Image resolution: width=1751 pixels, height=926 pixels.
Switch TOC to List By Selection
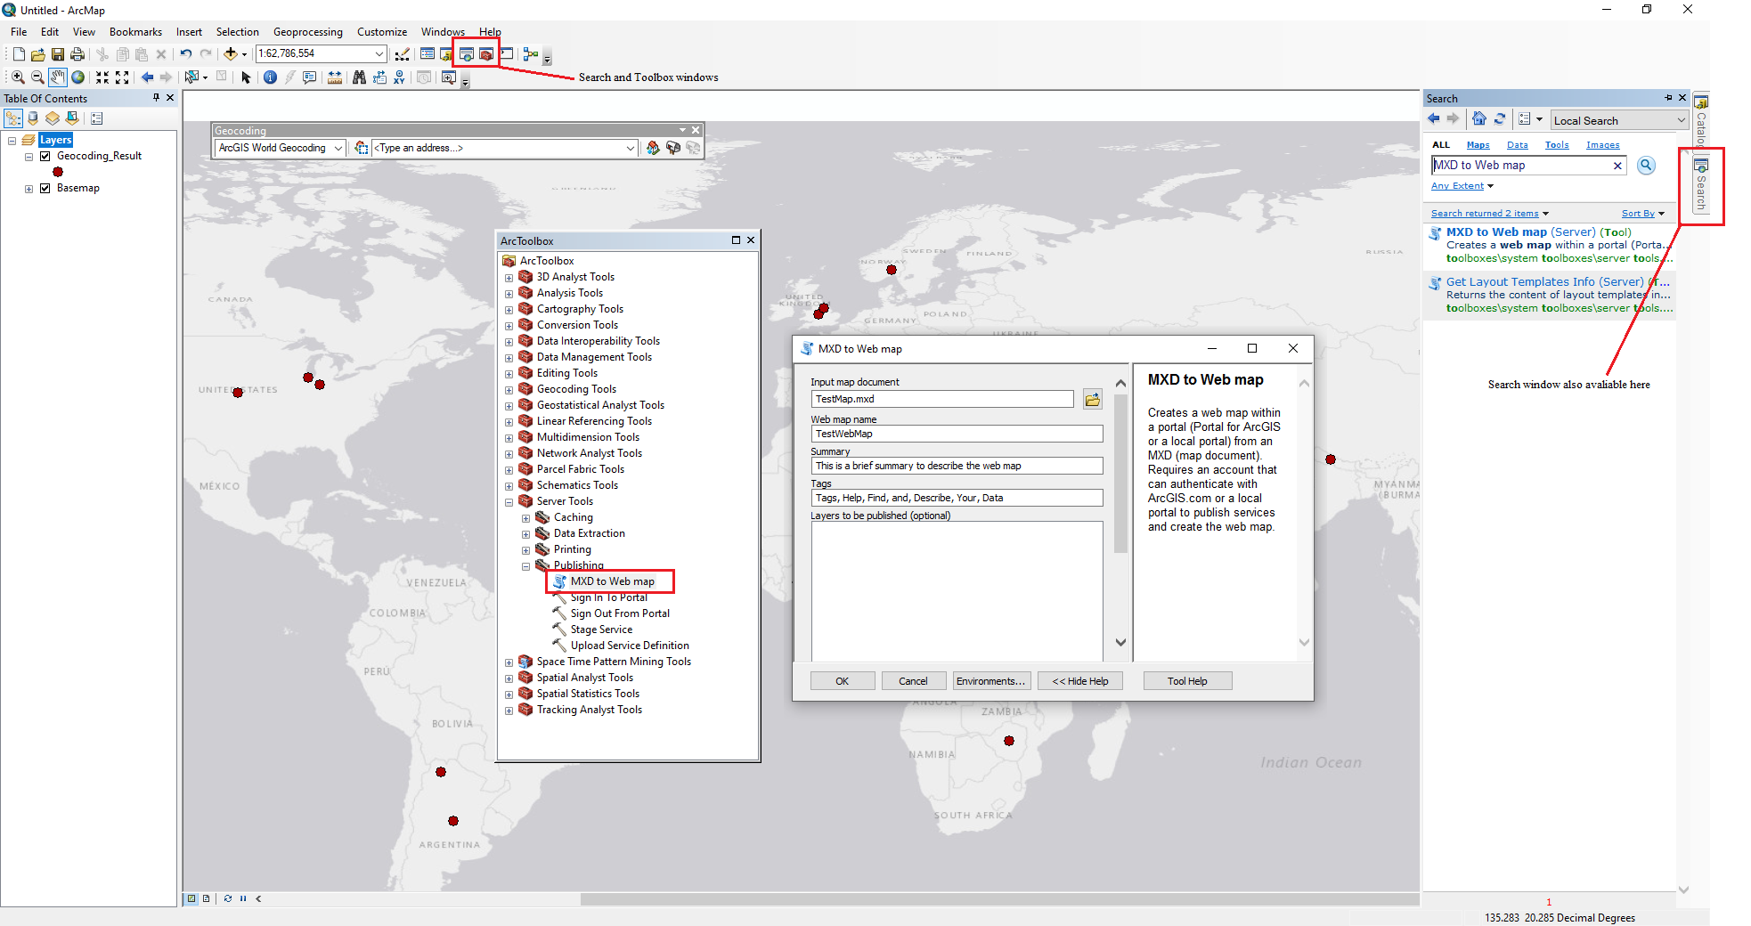[72, 118]
